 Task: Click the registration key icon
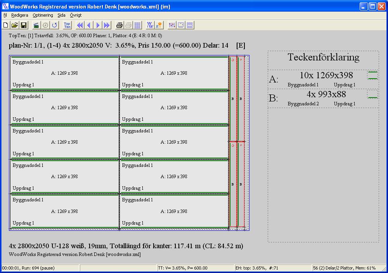click(x=159, y=25)
